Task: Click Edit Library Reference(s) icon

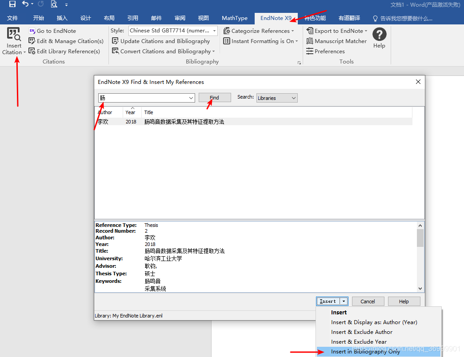Action: (x=32, y=51)
